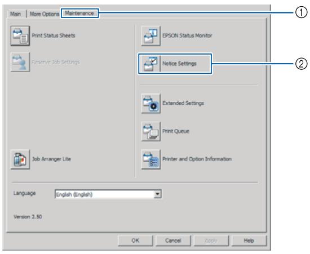This screenshot has width=310, height=254.
Task: Open the EPSON Status Monitor icon
Action: (x=150, y=35)
